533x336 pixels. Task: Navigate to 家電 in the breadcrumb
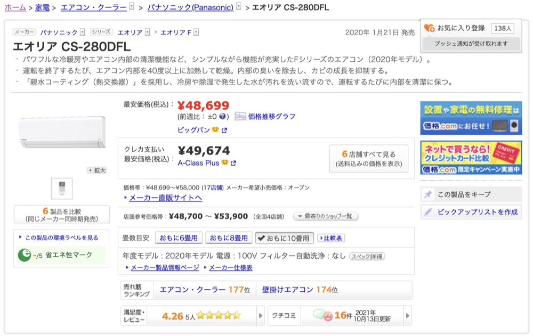click(x=42, y=7)
